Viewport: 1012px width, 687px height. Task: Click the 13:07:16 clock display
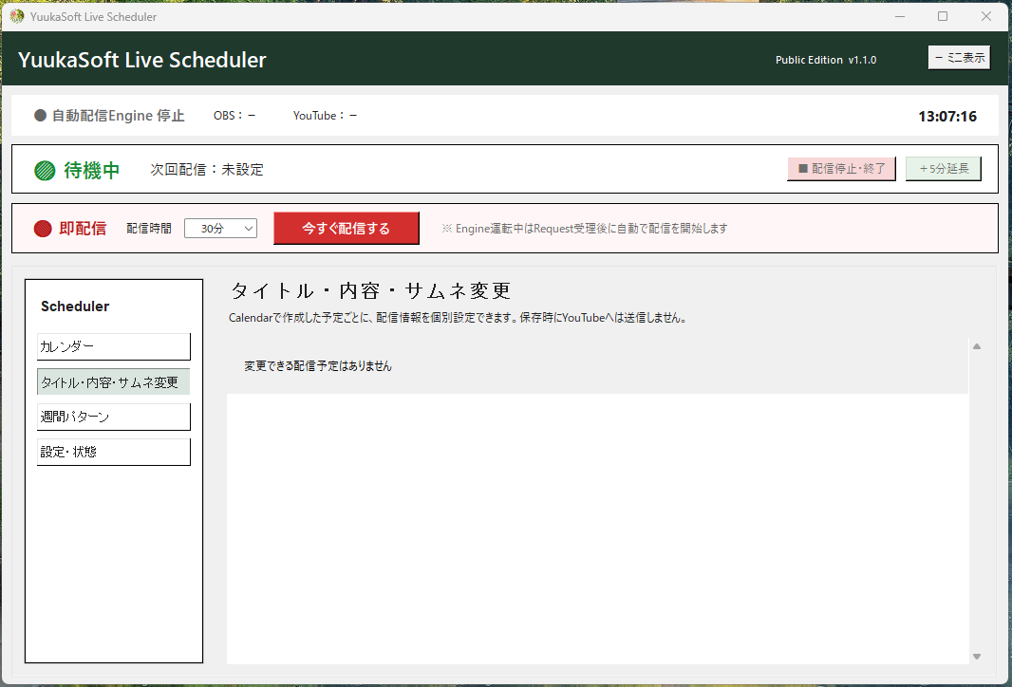[x=946, y=116]
